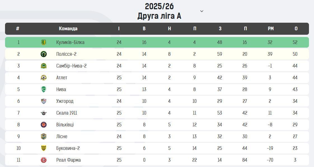The width and height of the screenshot is (314, 167).
Task: Select the Куликів-Білка highlighted first-place row
Action: (x=157, y=42)
